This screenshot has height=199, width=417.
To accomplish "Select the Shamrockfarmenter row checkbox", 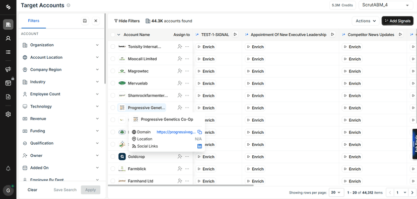I will pyautogui.click(x=113, y=95).
